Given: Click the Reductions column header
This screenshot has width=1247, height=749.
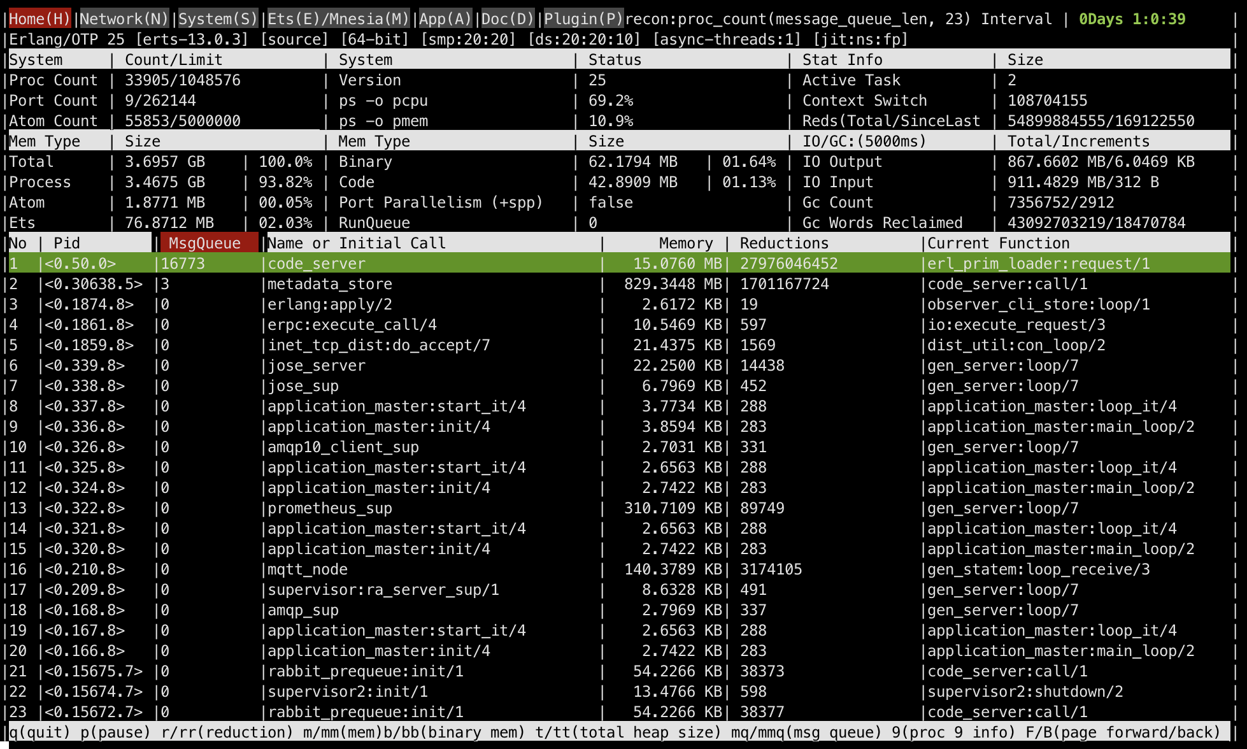Looking at the screenshot, I should (x=784, y=243).
